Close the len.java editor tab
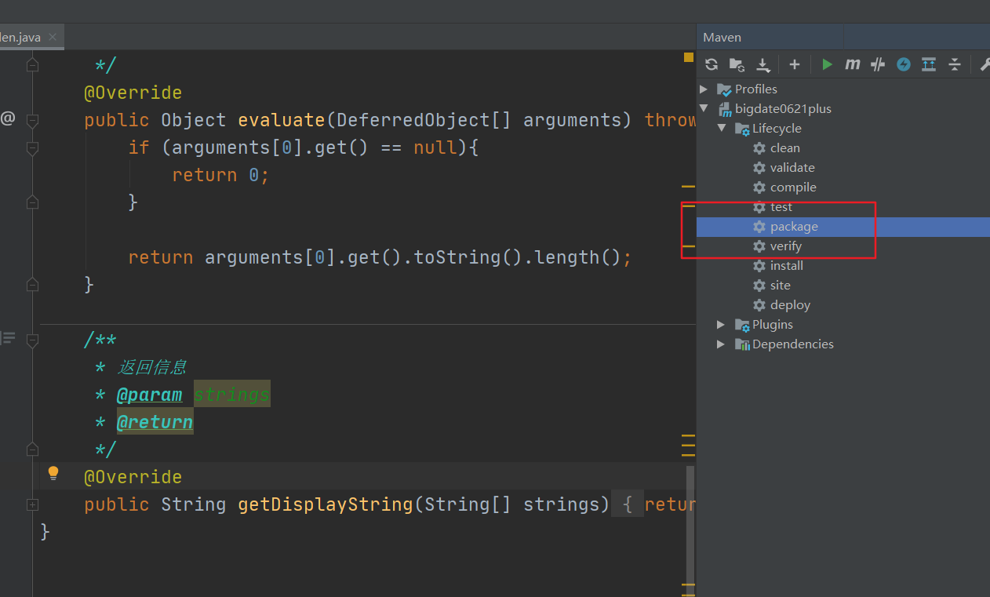This screenshot has height=597, width=990. tap(53, 37)
